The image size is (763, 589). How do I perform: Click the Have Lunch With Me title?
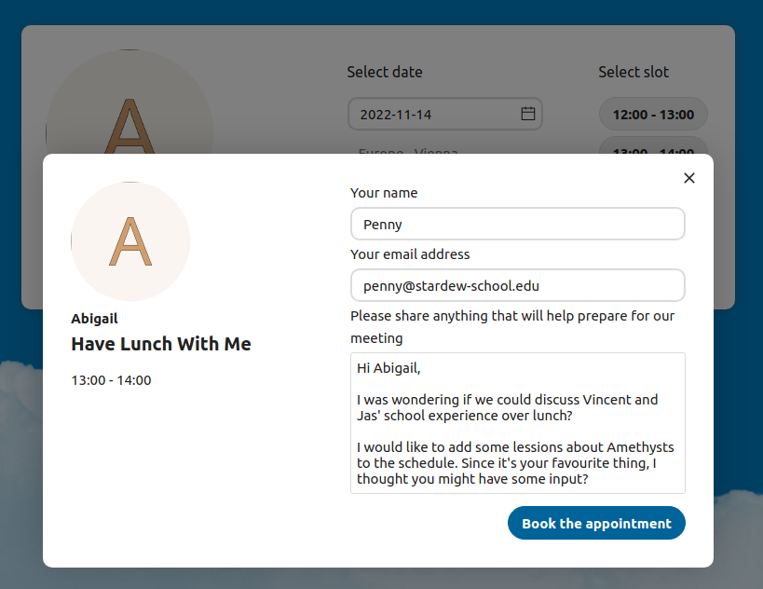pos(160,344)
